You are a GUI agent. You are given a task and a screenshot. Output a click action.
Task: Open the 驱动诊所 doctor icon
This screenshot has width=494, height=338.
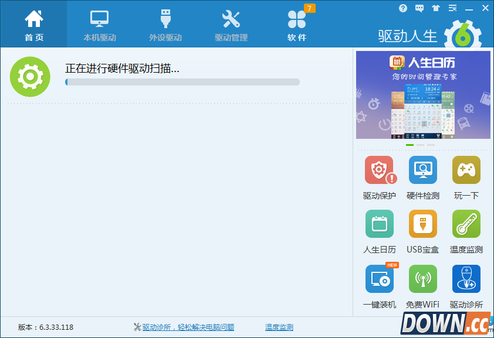click(466, 279)
